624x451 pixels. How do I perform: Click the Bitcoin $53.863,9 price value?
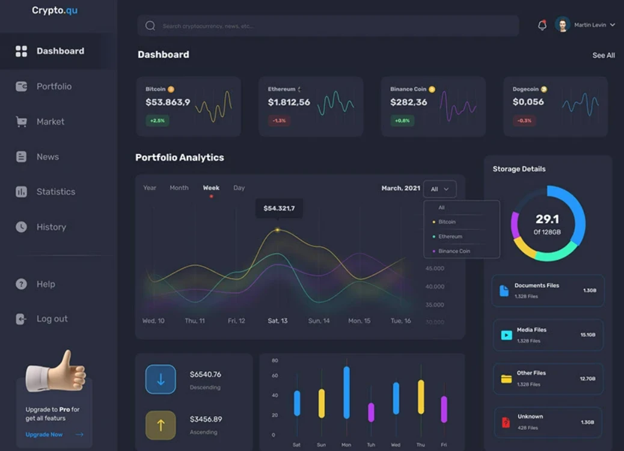(x=168, y=102)
